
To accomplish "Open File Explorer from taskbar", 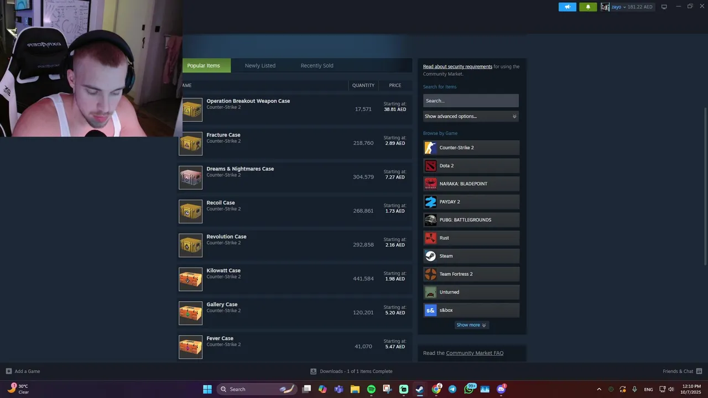I will (x=355, y=389).
